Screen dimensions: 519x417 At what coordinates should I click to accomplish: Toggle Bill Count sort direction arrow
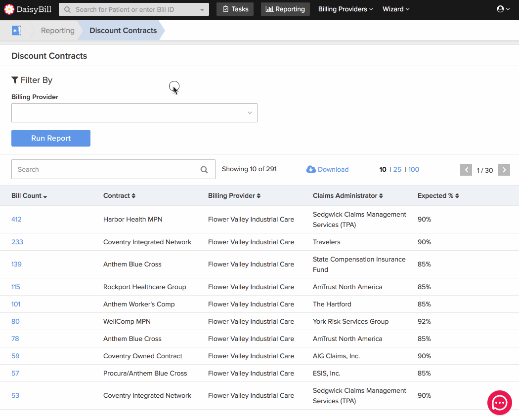coord(45,196)
